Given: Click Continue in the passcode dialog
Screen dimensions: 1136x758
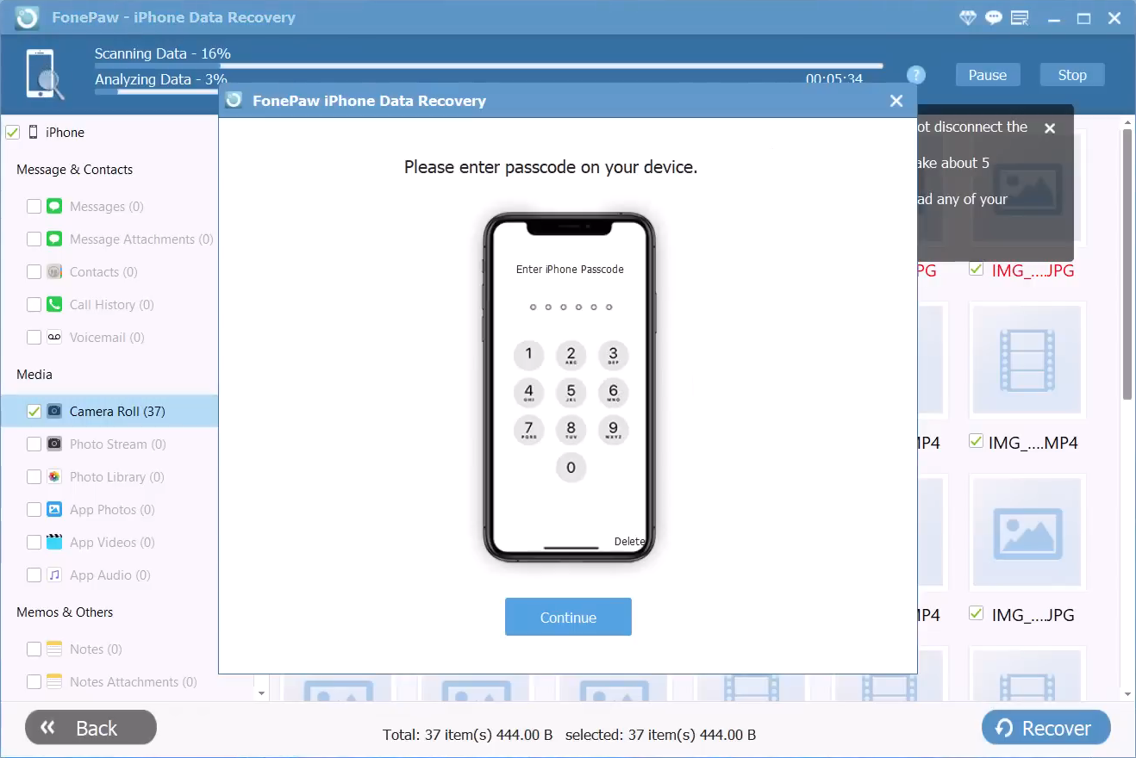Looking at the screenshot, I should 568,617.
